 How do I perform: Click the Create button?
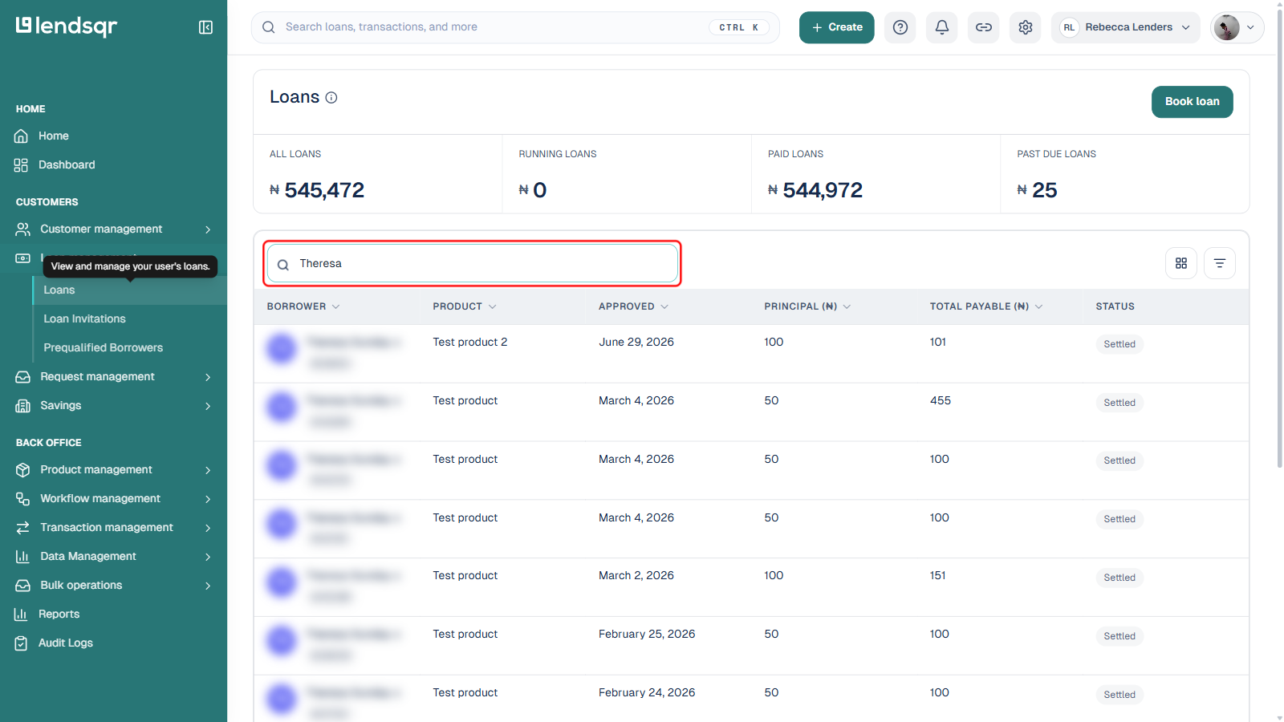click(x=837, y=27)
